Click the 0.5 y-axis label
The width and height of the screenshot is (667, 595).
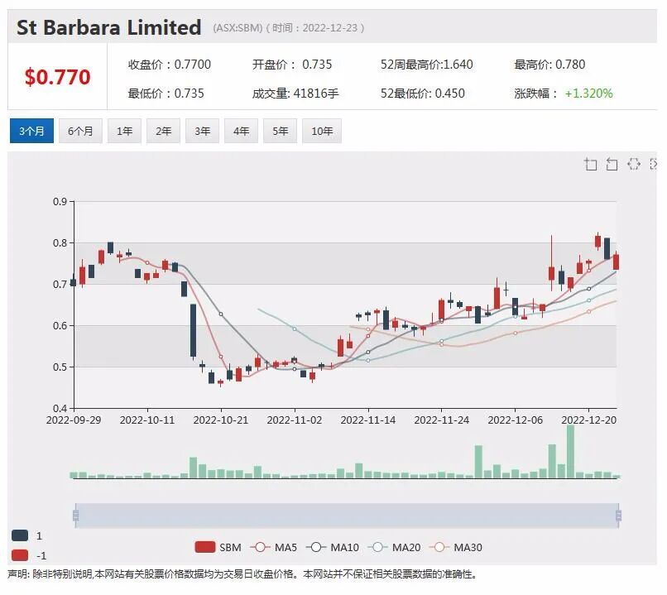pyautogui.click(x=60, y=367)
